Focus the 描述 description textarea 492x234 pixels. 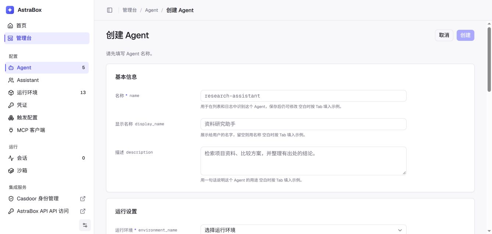[x=304, y=161]
